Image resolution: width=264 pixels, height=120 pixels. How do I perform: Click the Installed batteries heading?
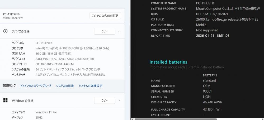click(x=168, y=62)
